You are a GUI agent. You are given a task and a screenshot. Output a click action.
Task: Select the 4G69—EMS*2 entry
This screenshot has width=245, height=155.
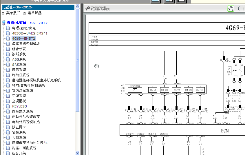tap(23, 39)
